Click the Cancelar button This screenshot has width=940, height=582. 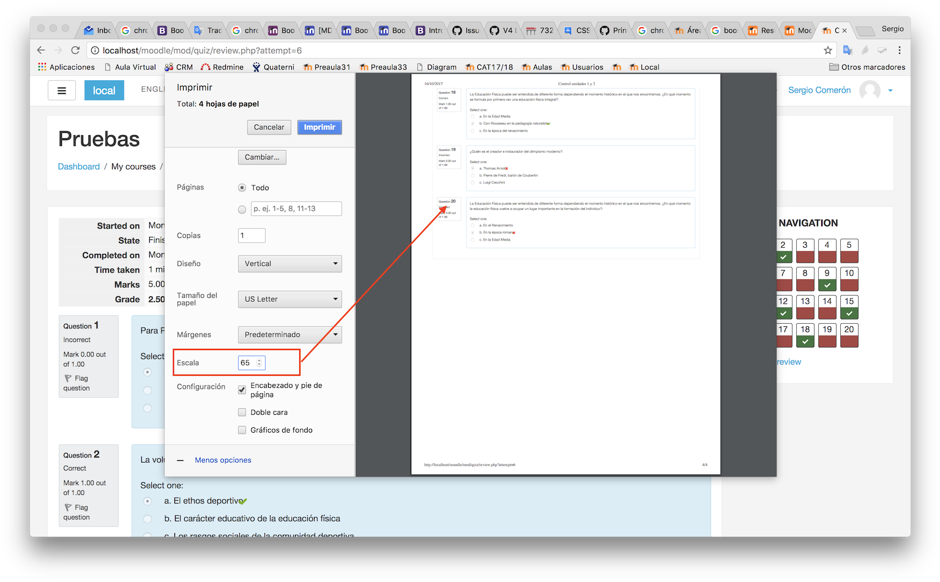pyautogui.click(x=269, y=127)
